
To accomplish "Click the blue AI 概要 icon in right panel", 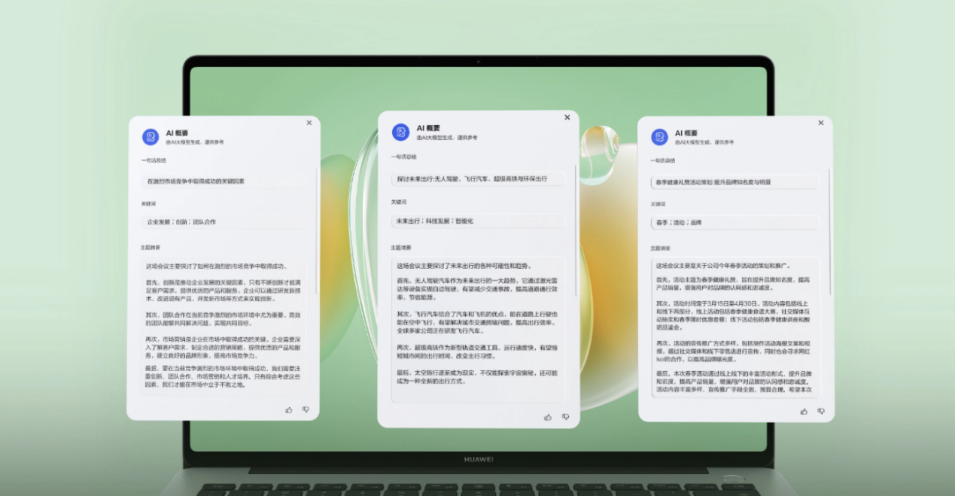I will 659,136.
